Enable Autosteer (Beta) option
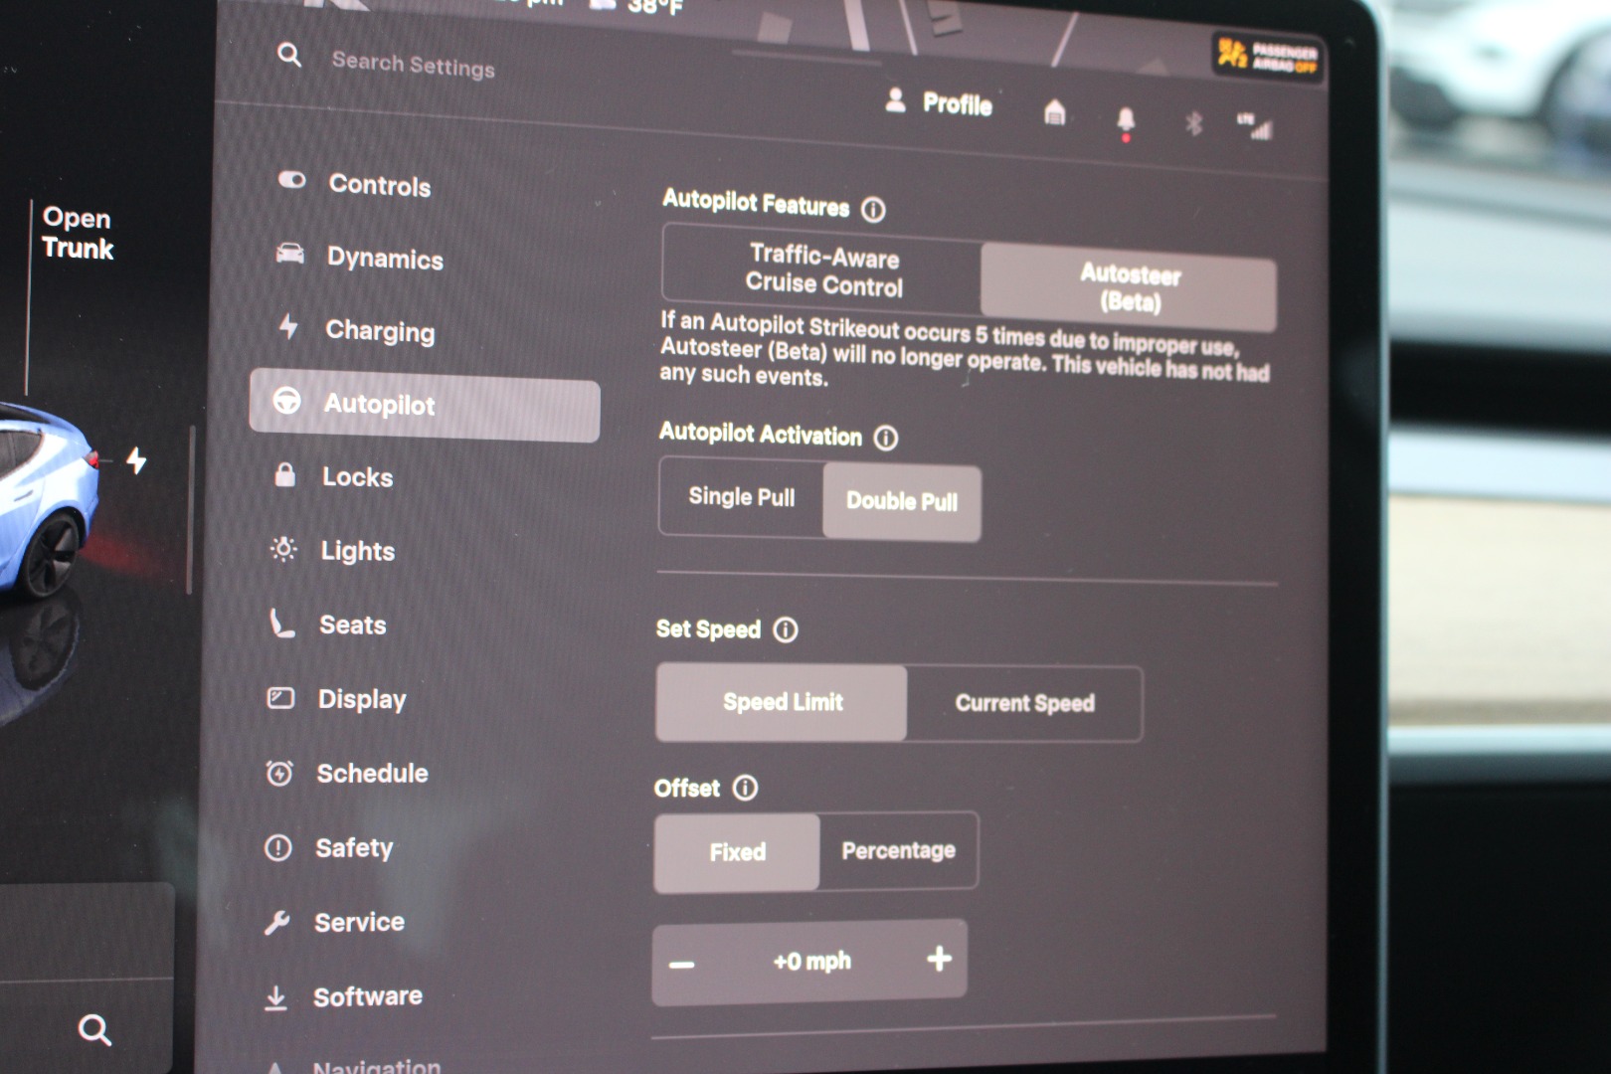Viewport: 1611px width, 1074px height. (1129, 287)
